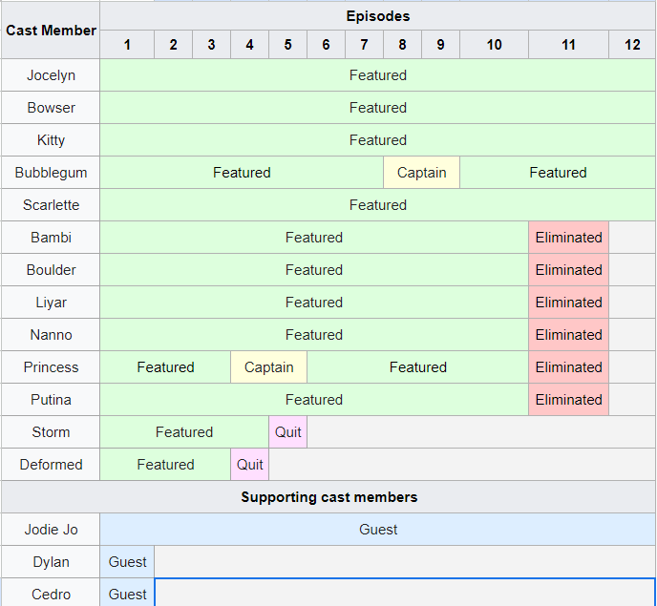Click the selected empty cell in Cedro's row
Viewport: 657px width, 606px height.
click(405, 594)
